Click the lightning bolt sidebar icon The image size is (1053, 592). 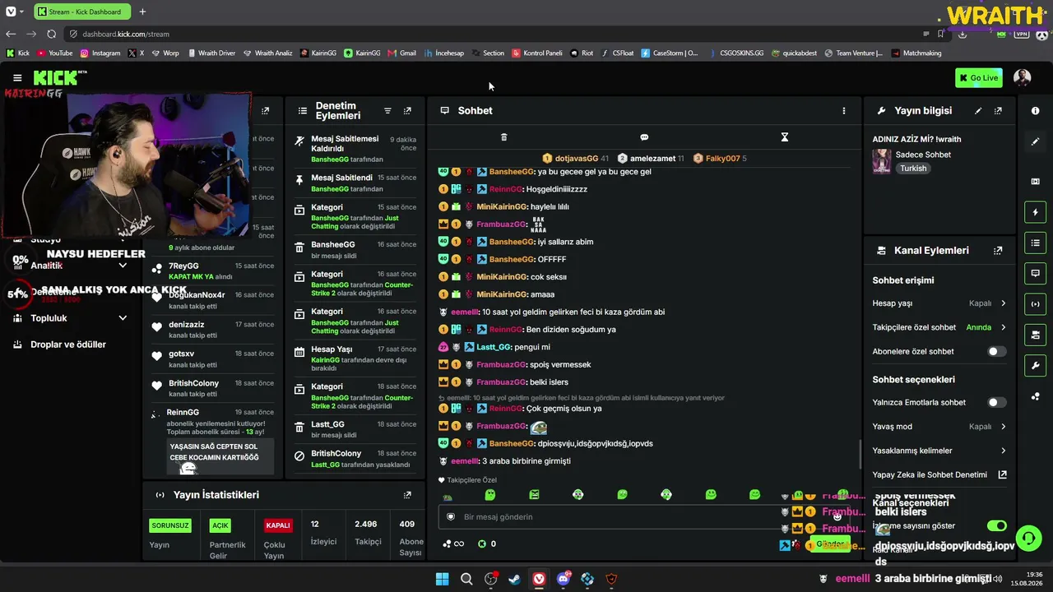point(1035,212)
